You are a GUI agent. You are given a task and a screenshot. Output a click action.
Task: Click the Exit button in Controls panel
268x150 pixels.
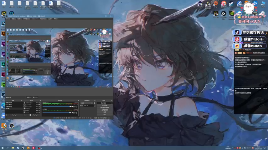(105, 114)
